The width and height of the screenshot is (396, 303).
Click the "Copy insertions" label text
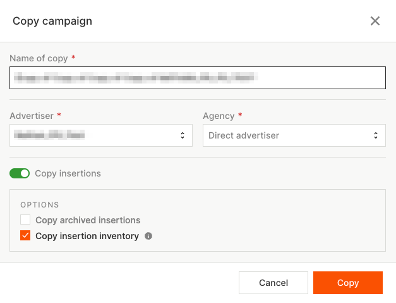[68, 173]
